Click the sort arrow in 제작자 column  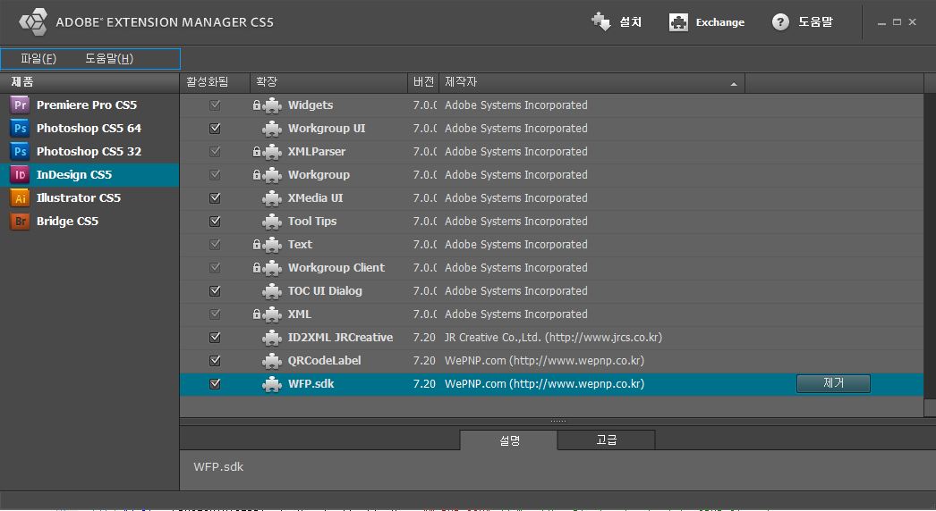734,84
